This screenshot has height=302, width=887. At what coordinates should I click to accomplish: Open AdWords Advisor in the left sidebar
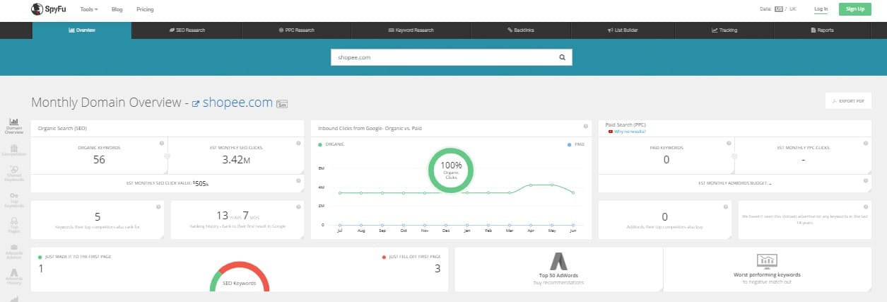pyautogui.click(x=14, y=251)
